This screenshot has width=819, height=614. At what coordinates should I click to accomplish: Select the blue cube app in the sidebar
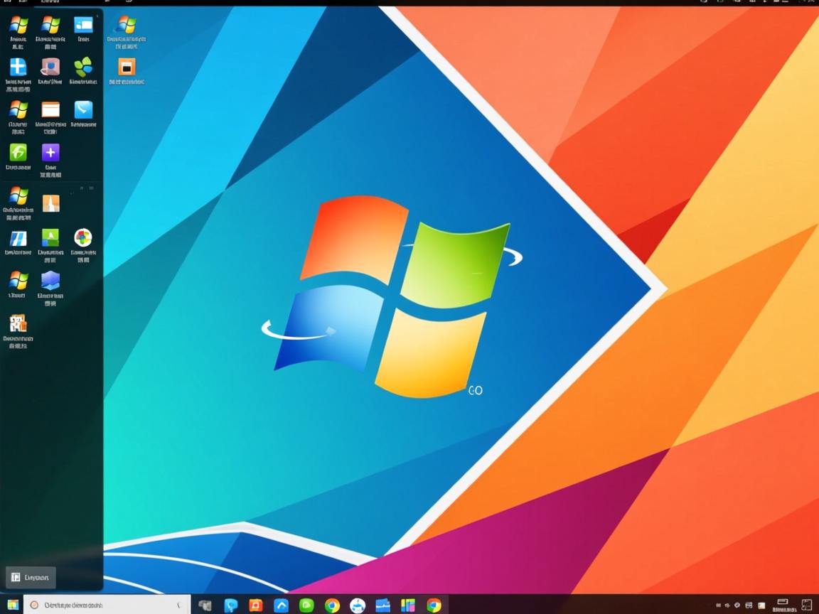[x=50, y=281]
